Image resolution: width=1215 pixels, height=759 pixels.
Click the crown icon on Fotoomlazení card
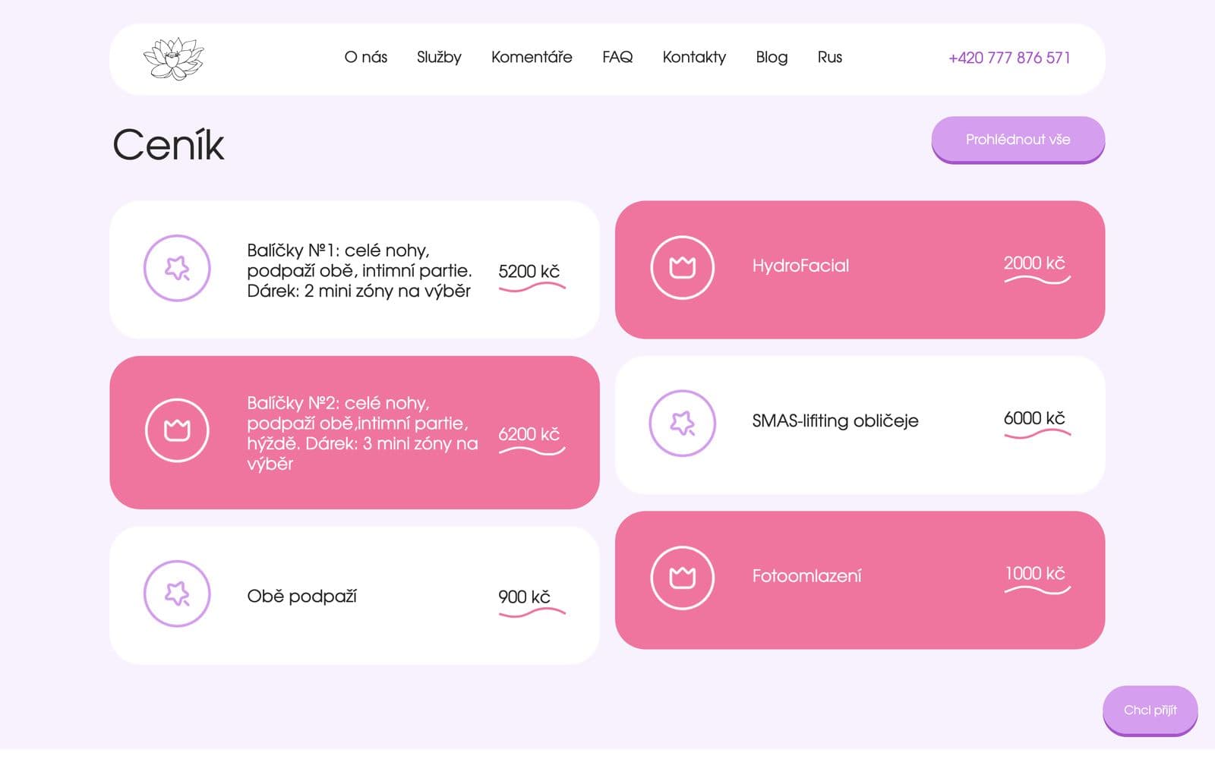coord(683,578)
